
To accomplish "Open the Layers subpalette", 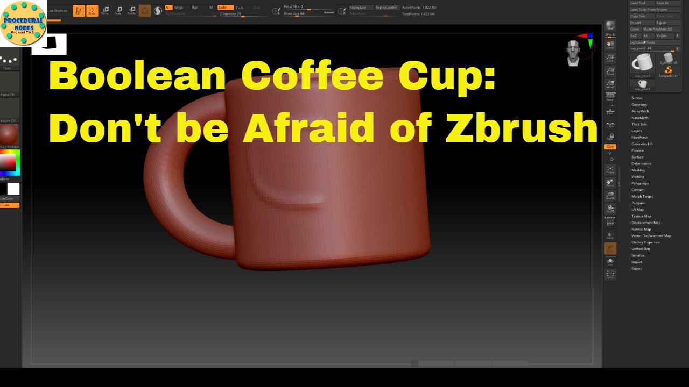I will tap(637, 131).
